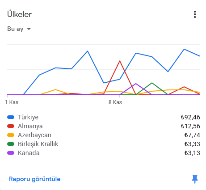Open the three-dot options menu
206x190 pixels.
(x=195, y=14)
